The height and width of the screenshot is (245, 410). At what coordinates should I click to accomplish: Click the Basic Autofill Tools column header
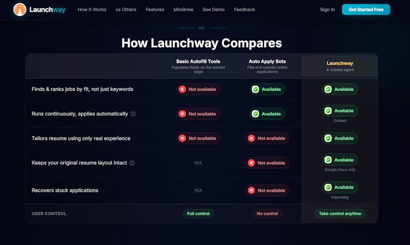pos(198,61)
